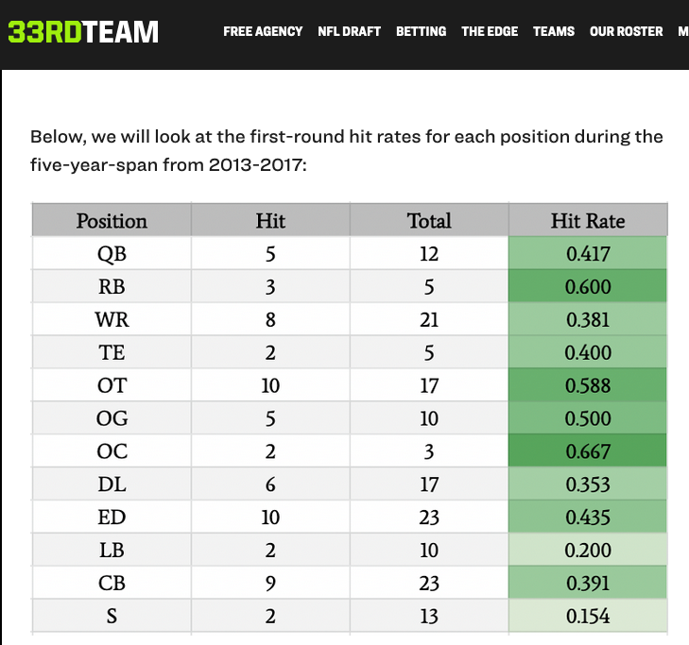Select the 0.600 hit rate cell for RB
Image resolution: width=689 pixels, height=645 pixels.
[588, 287]
